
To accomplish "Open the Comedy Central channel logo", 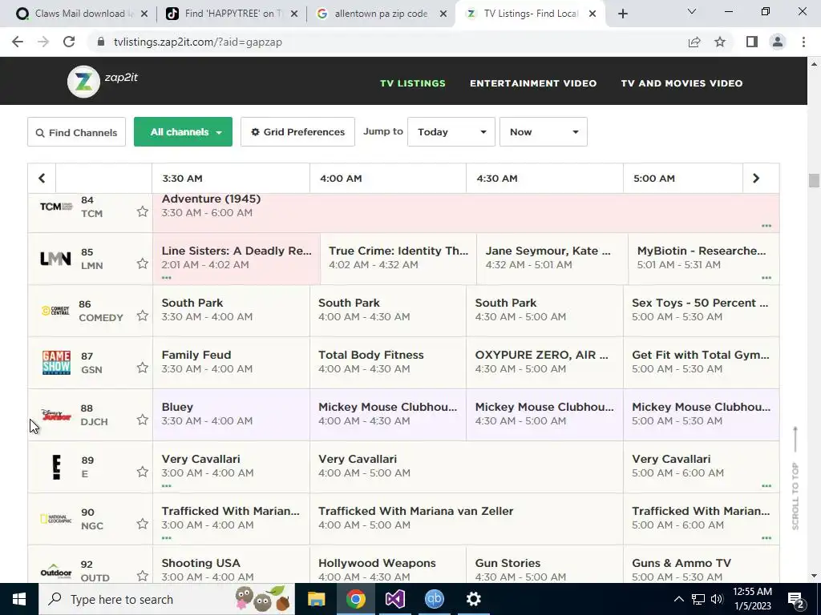I will coord(55,311).
